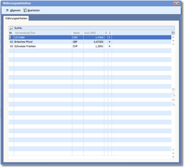Viewport: 185px width, 168px height.
Task: Click the sort icon in right sidebar
Action: 173,100
